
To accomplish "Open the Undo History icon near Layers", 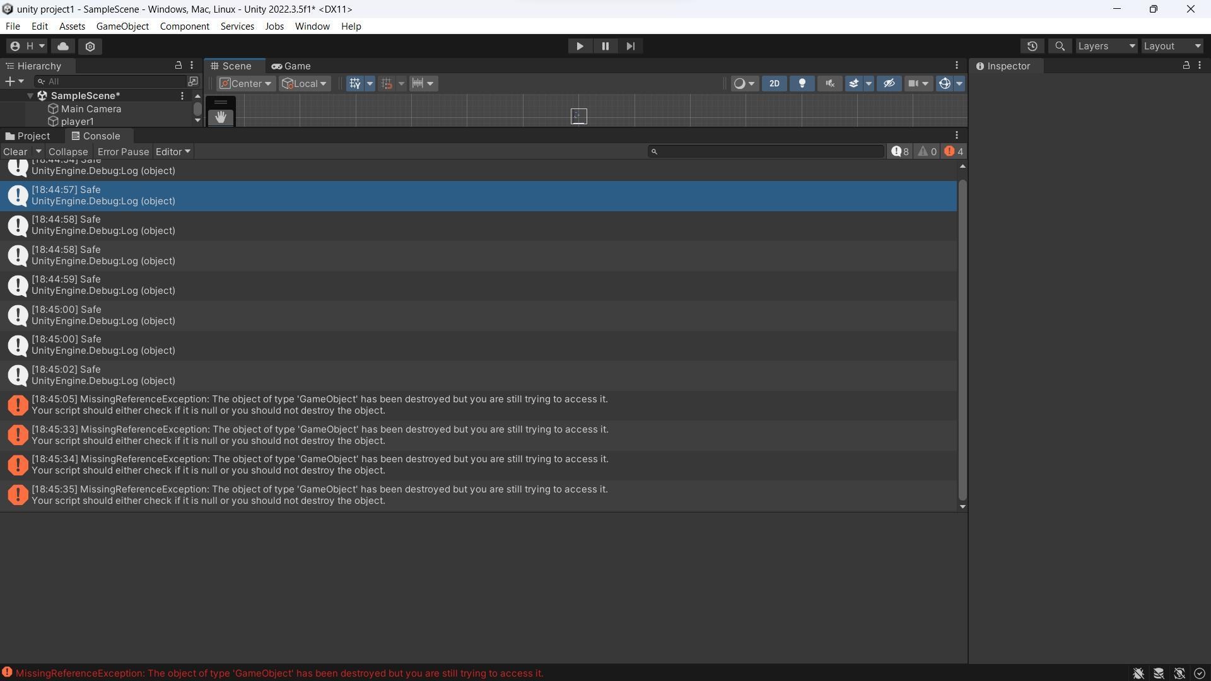I will pyautogui.click(x=1033, y=46).
